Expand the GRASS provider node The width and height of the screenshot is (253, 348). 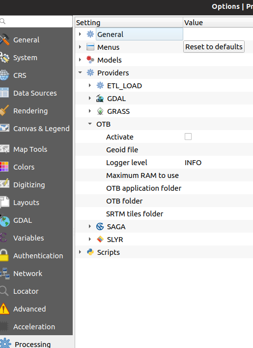[90, 111]
